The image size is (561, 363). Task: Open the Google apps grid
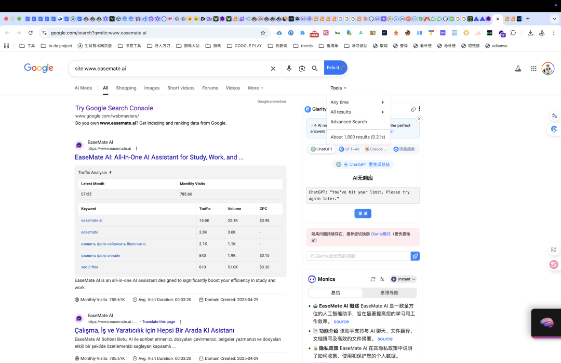[x=533, y=69]
